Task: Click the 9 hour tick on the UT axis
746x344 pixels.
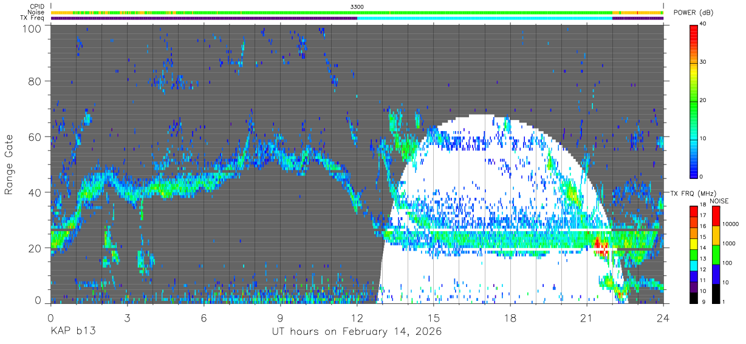Action: coord(280,317)
